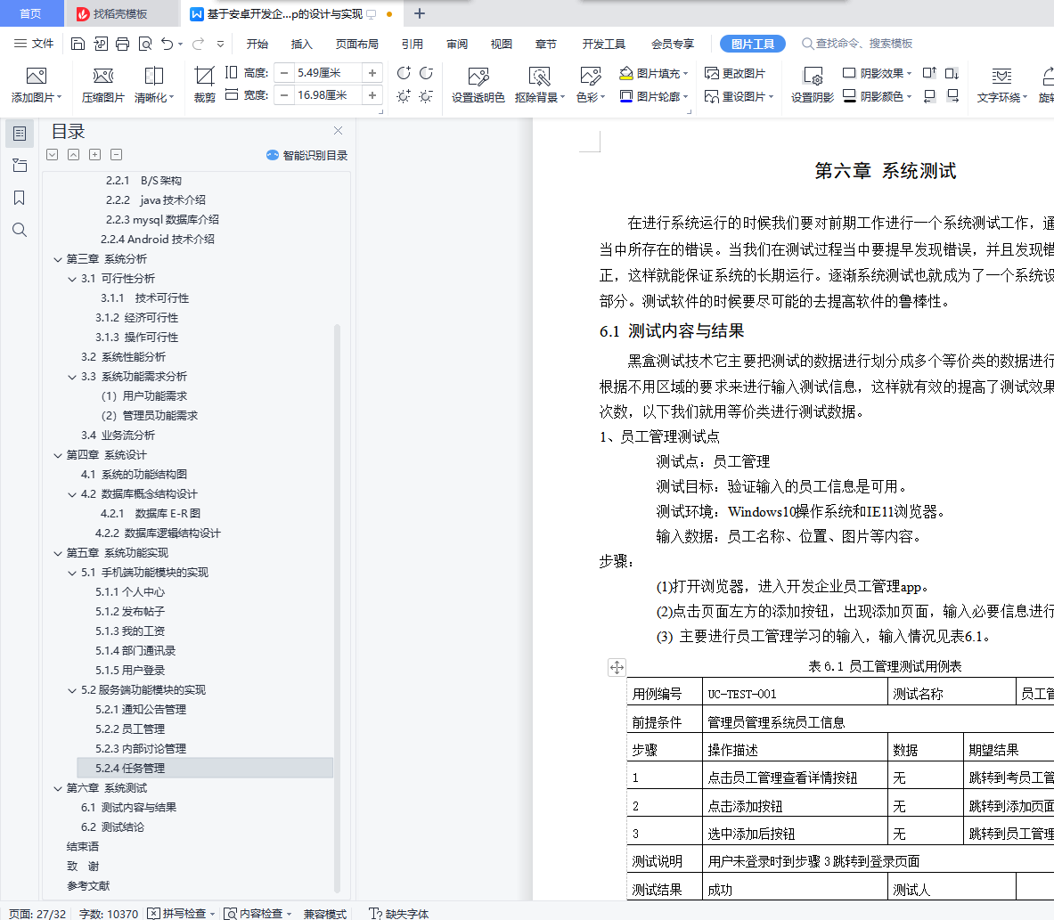Screen dimensions: 1054x920
Task: Open the 开发工具 ribbon tab
Action: pos(604,44)
